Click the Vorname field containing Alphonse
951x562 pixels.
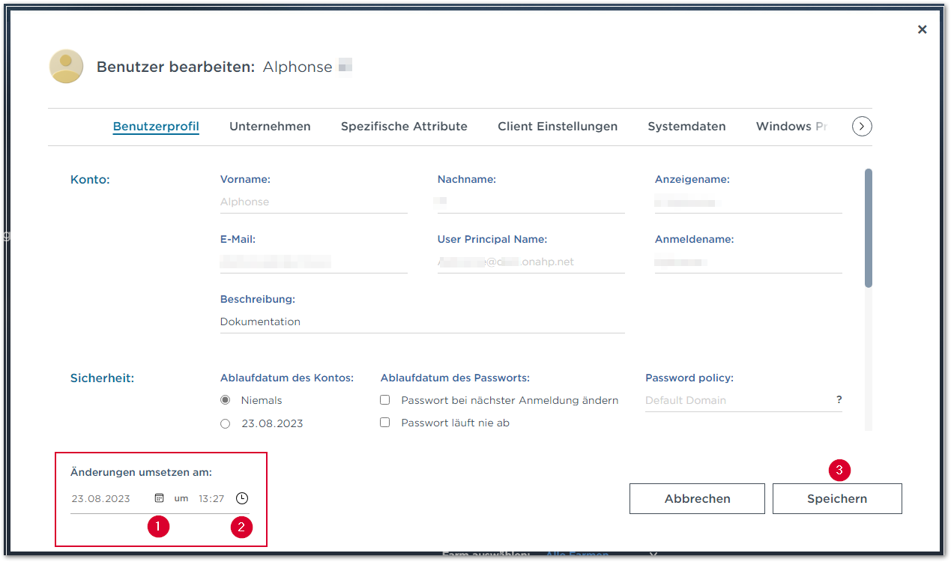point(314,202)
